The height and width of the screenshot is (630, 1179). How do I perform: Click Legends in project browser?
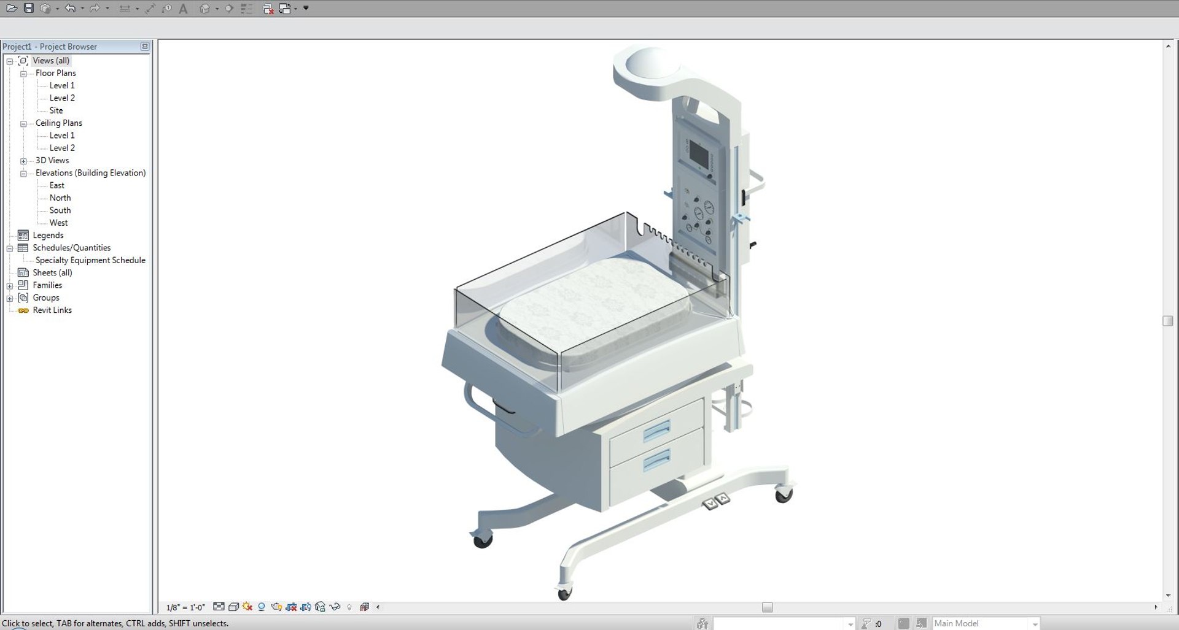click(x=48, y=235)
